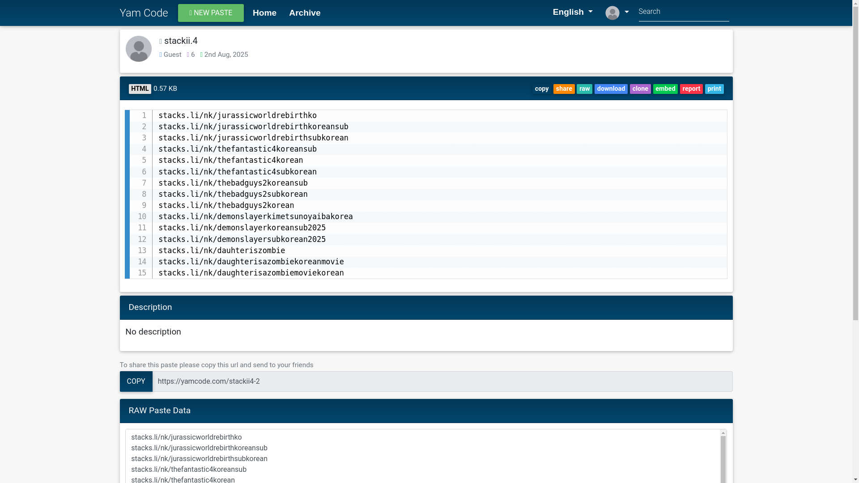The image size is (859, 483).
Task: Open the raw paste view
Action: [x=584, y=89]
